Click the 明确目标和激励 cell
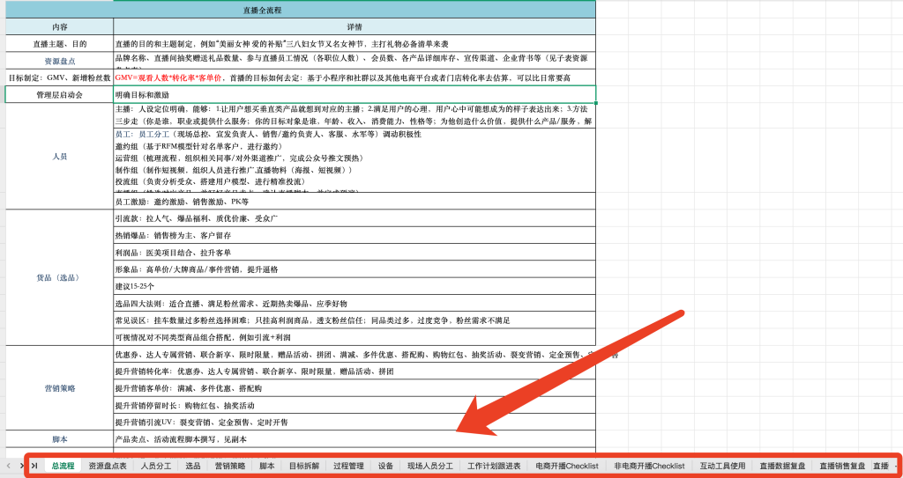 click(354, 94)
